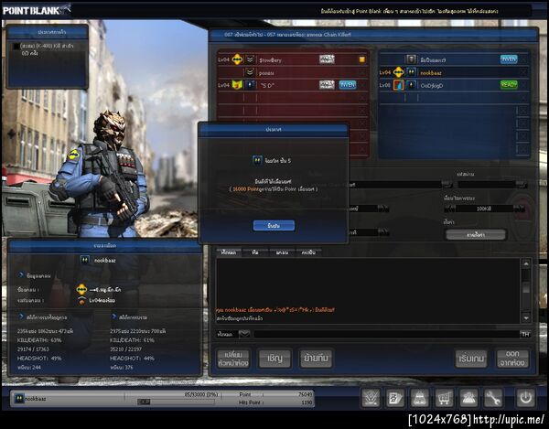Click $towBery's yellow clan emblem
Viewport: 549px width, 429px height.
(x=237, y=59)
